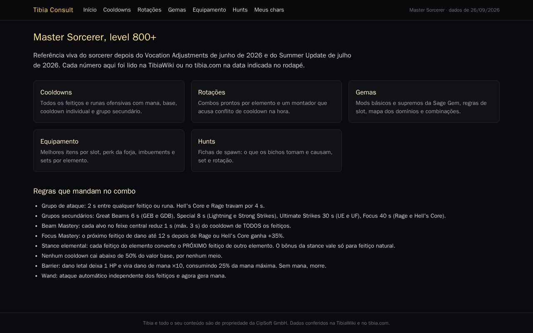Click the Beam Mastery rule line
The width and height of the screenshot is (533, 333).
(x=166, y=226)
